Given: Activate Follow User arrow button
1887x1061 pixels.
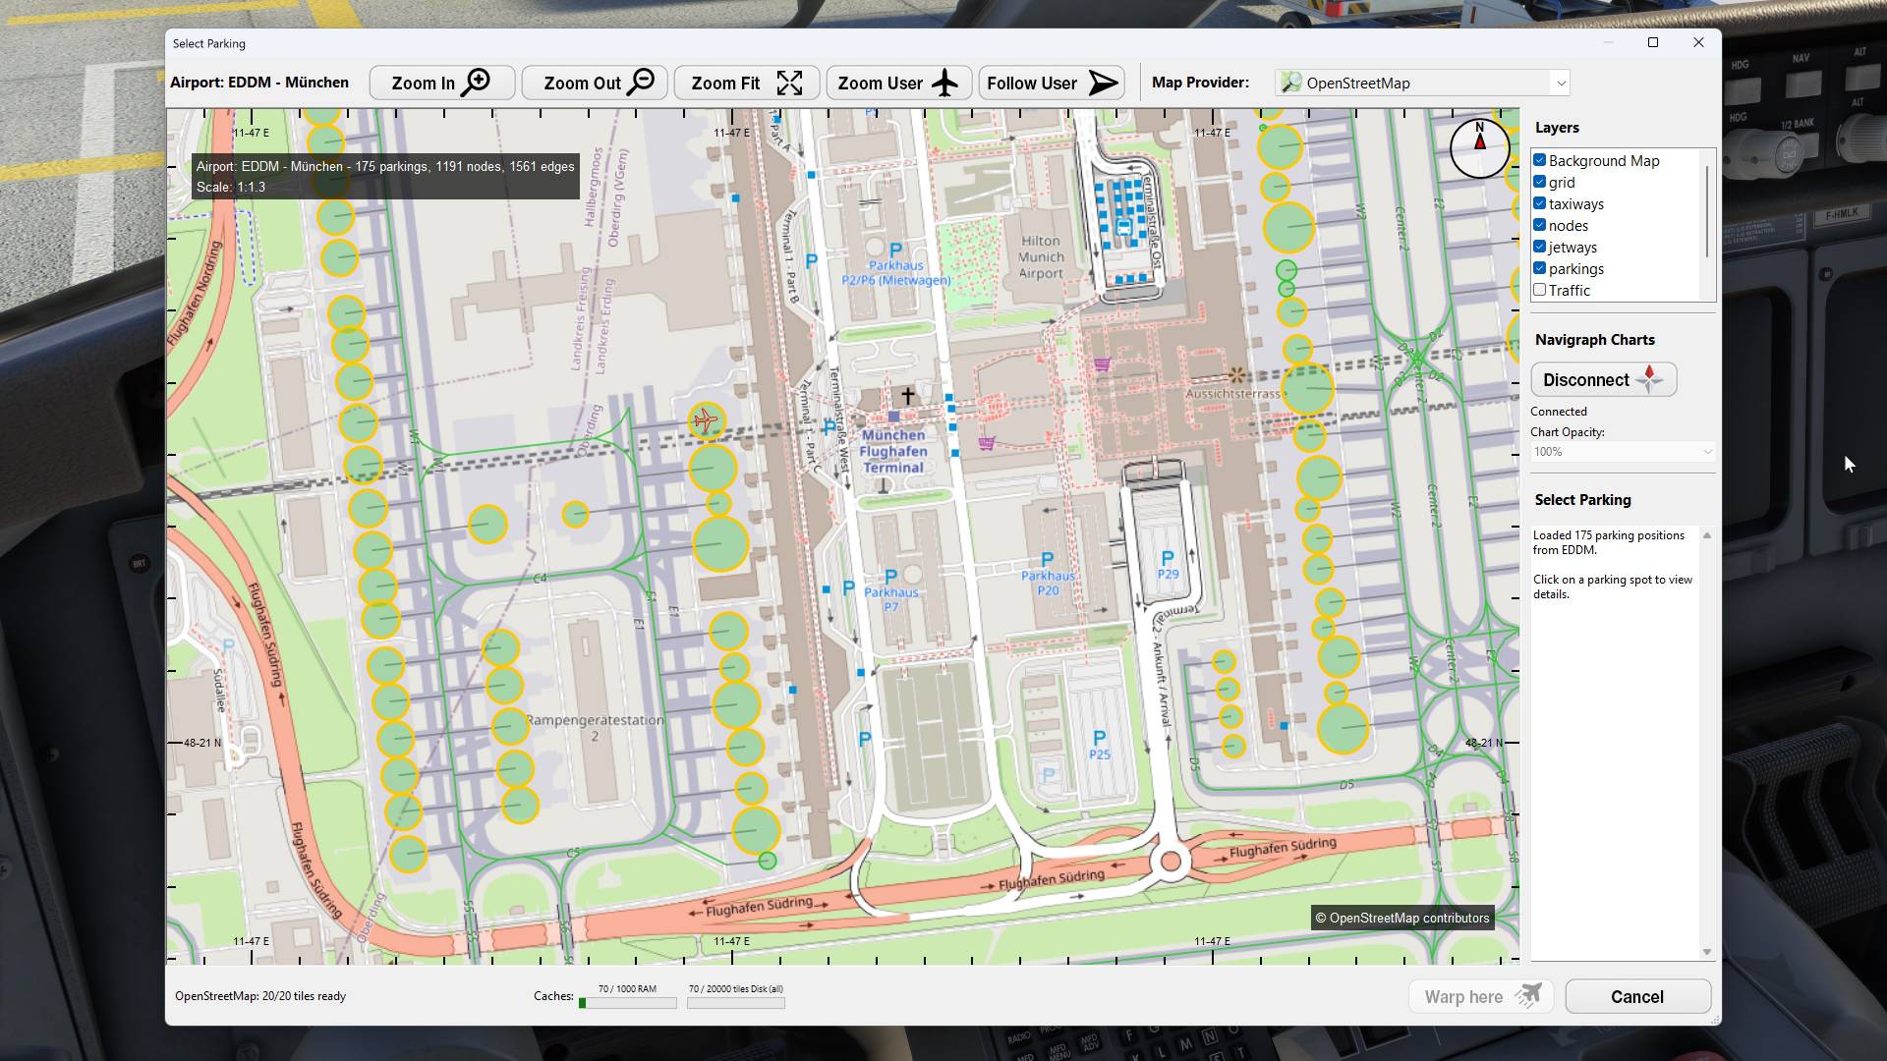Looking at the screenshot, I should 1052,84.
